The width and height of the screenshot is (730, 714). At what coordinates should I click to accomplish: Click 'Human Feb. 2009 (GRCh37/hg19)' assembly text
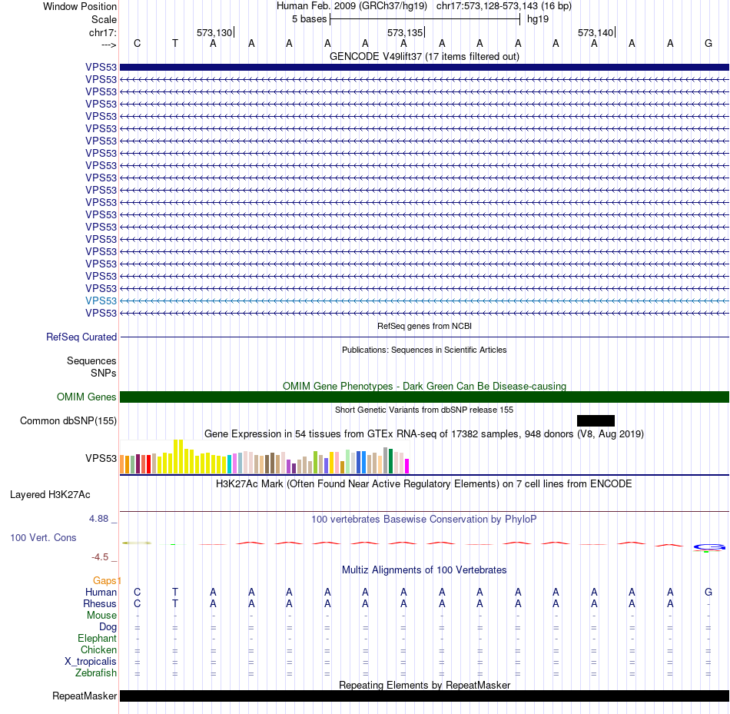[x=351, y=6]
